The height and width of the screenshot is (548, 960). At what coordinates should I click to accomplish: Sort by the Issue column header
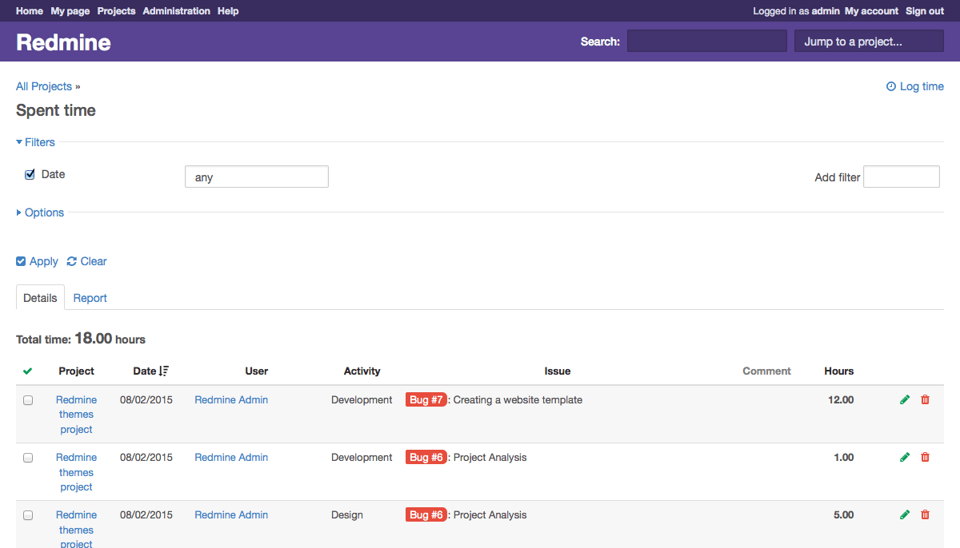click(558, 371)
